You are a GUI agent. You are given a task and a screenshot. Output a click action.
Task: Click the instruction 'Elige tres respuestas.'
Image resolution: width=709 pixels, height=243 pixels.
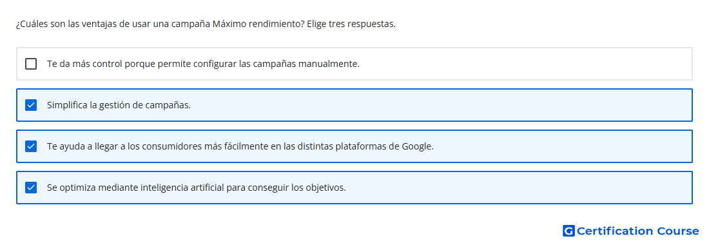pos(351,24)
